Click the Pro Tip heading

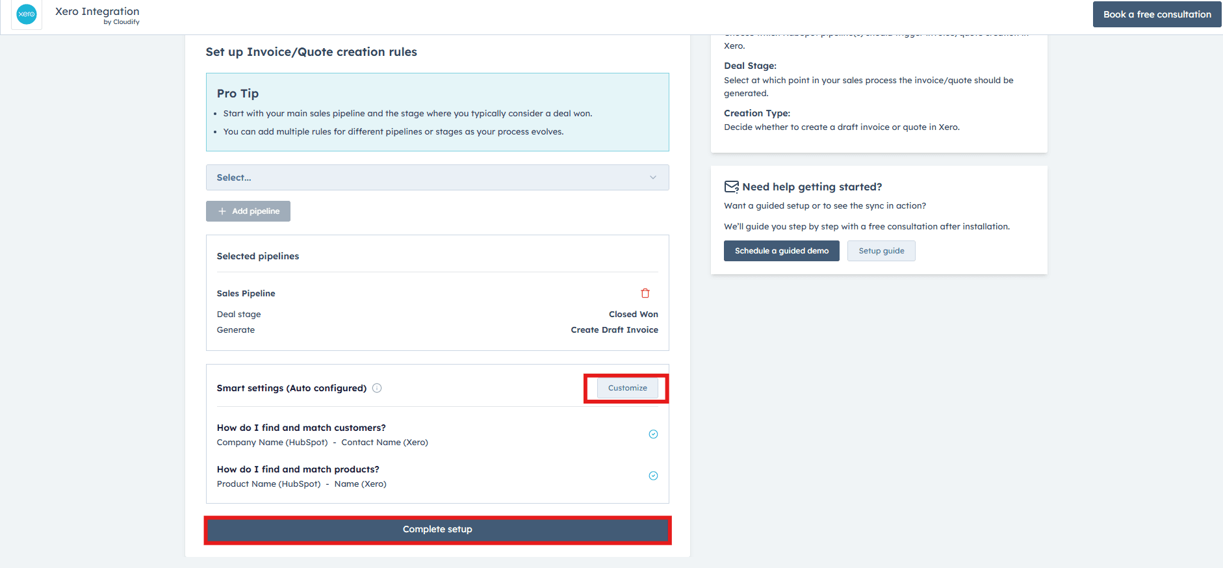238,94
